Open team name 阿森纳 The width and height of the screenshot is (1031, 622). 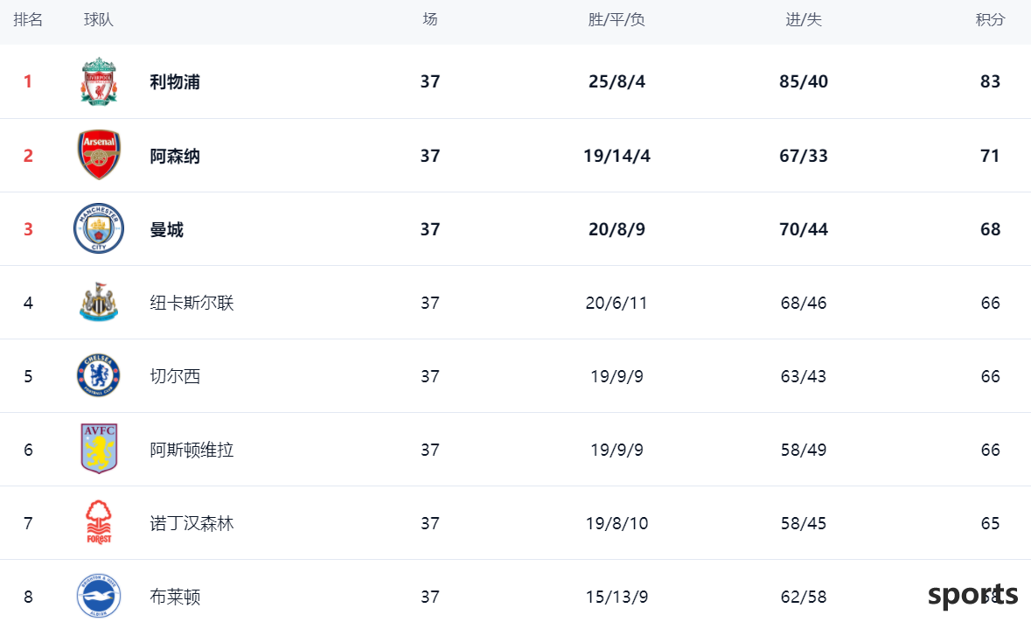pyautogui.click(x=175, y=156)
